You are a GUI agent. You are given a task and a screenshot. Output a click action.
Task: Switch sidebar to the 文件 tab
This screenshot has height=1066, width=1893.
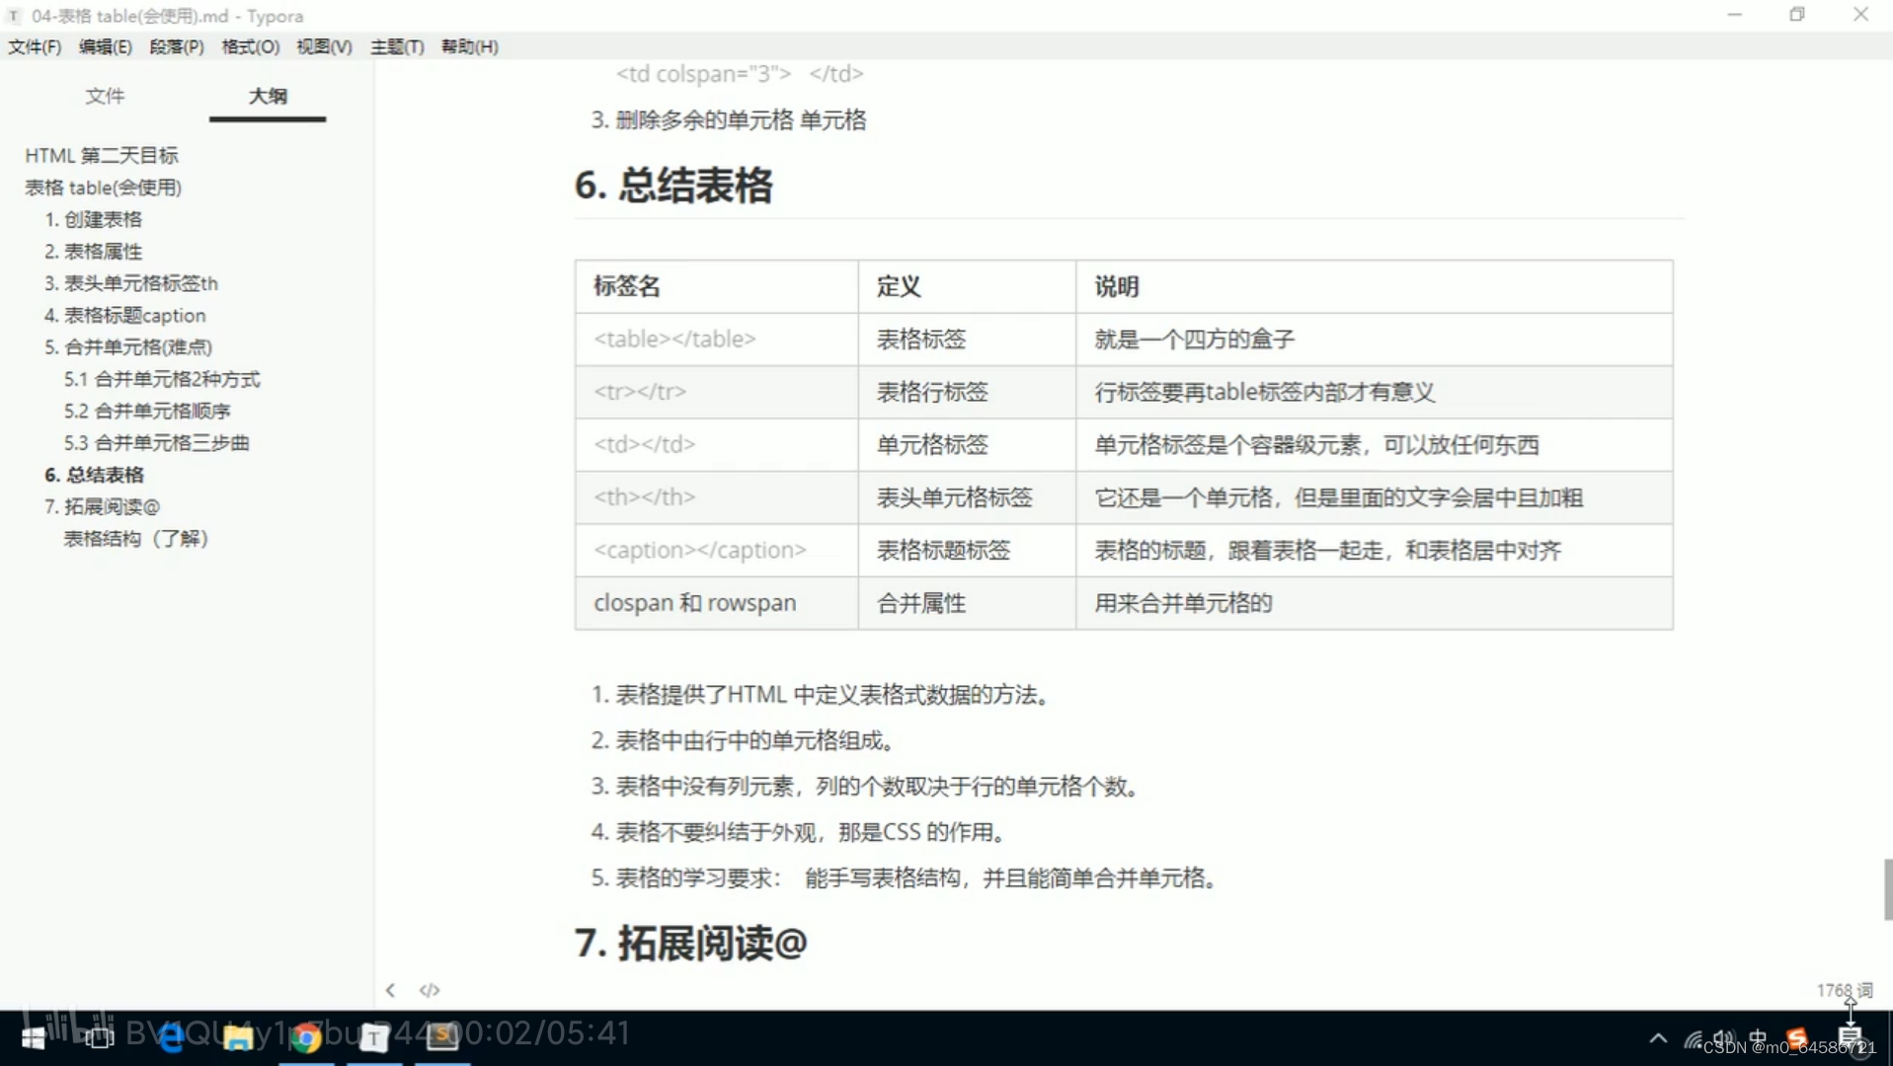coord(105,96)
